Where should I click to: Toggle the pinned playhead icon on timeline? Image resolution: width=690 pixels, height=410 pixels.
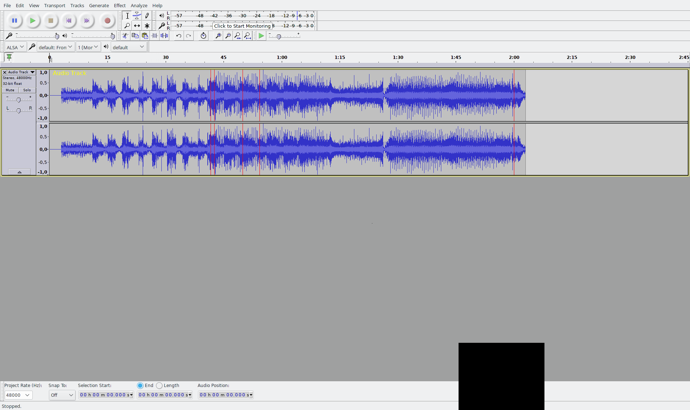pos(9,57)
